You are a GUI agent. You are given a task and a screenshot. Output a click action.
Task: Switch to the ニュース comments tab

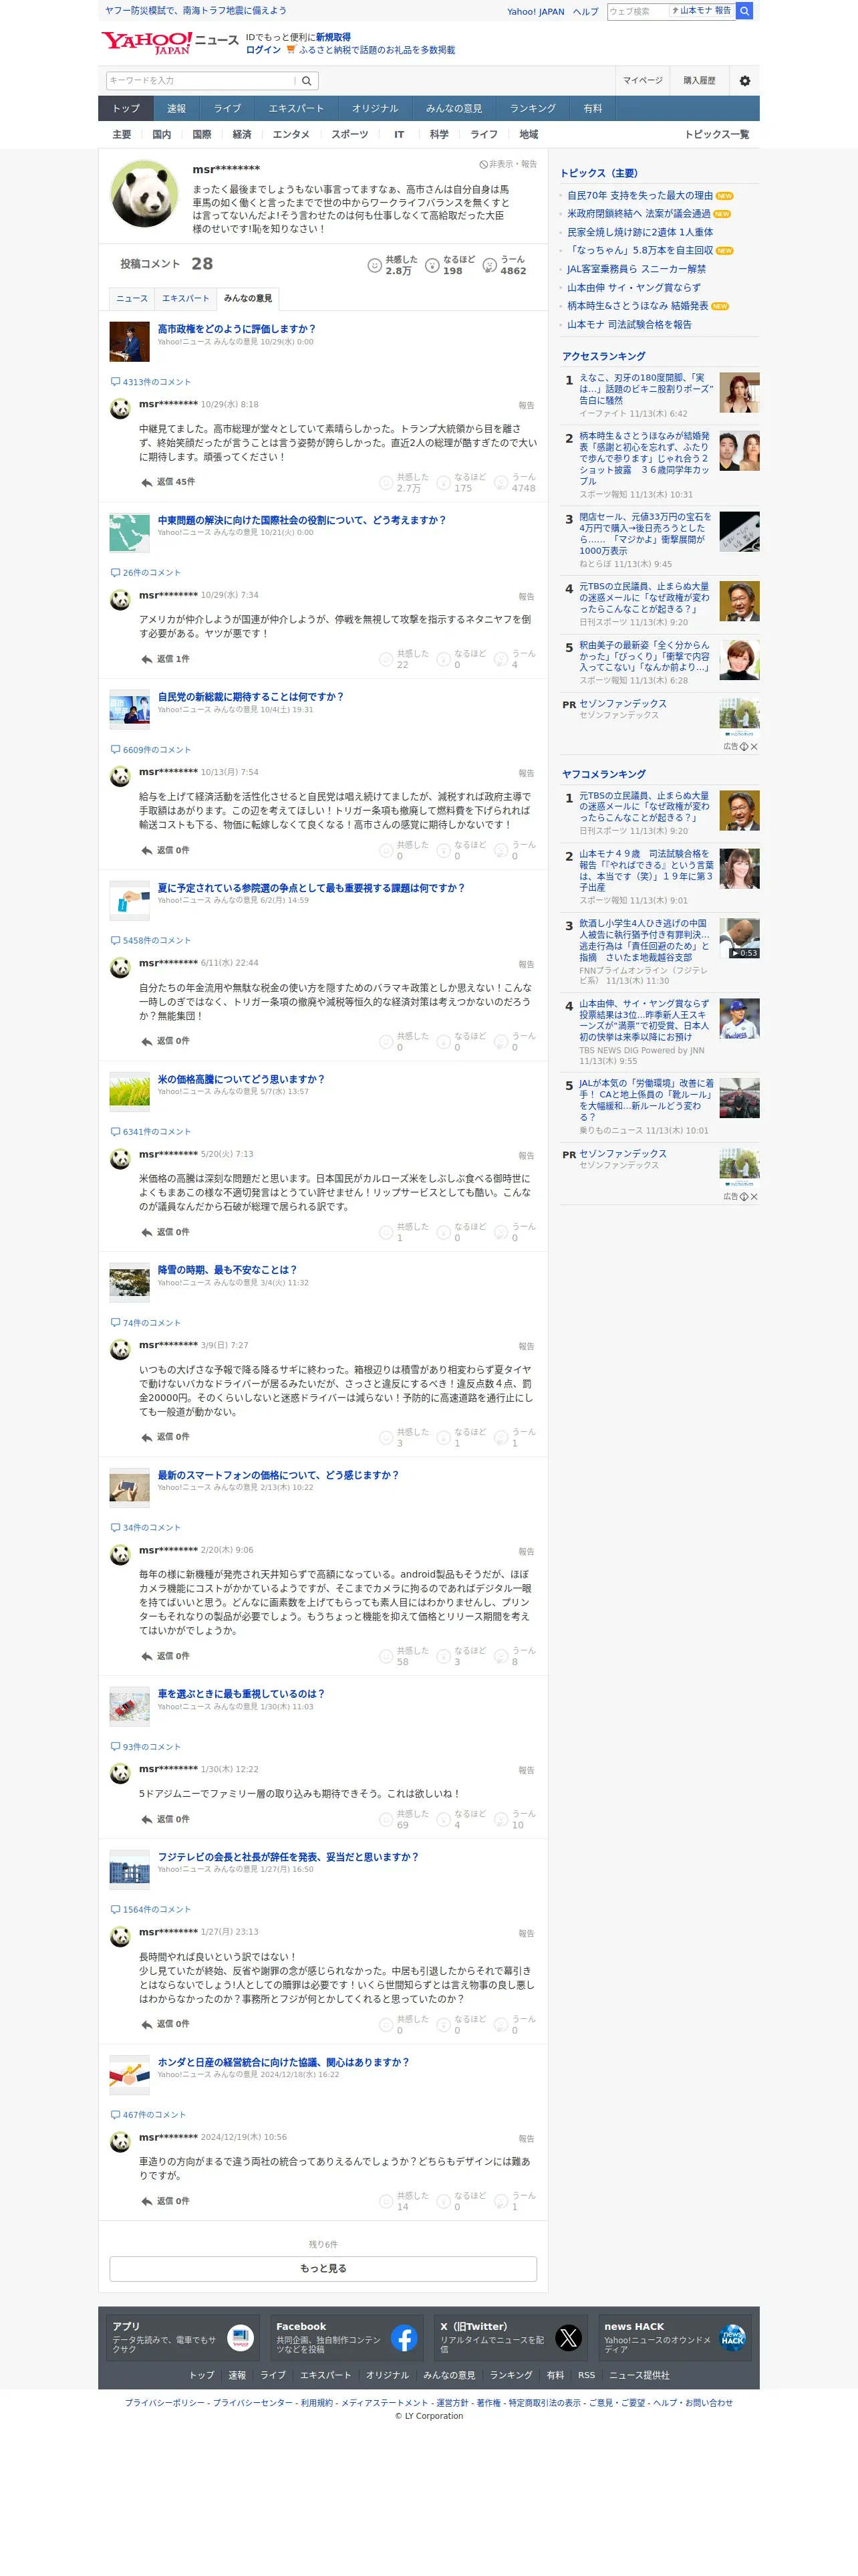132,298
